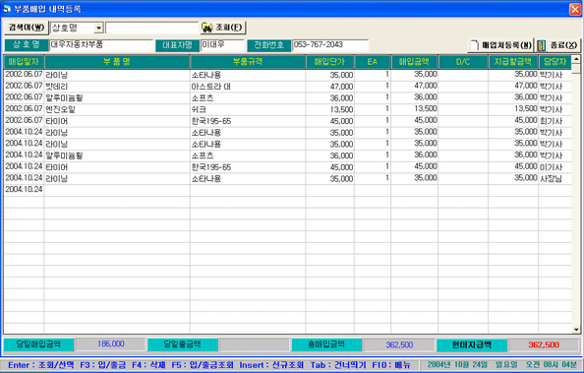Click the 당일출금액 label
Image resolution: width=584 pixels, height=373 pixels.
click(x=183, y=344)
